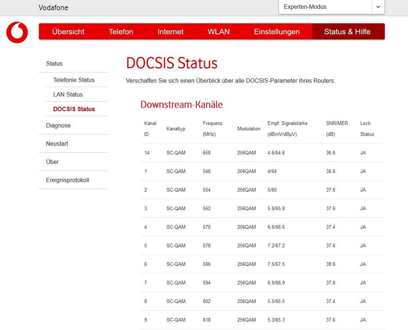Open Telefonie Status page

(74, 80)
